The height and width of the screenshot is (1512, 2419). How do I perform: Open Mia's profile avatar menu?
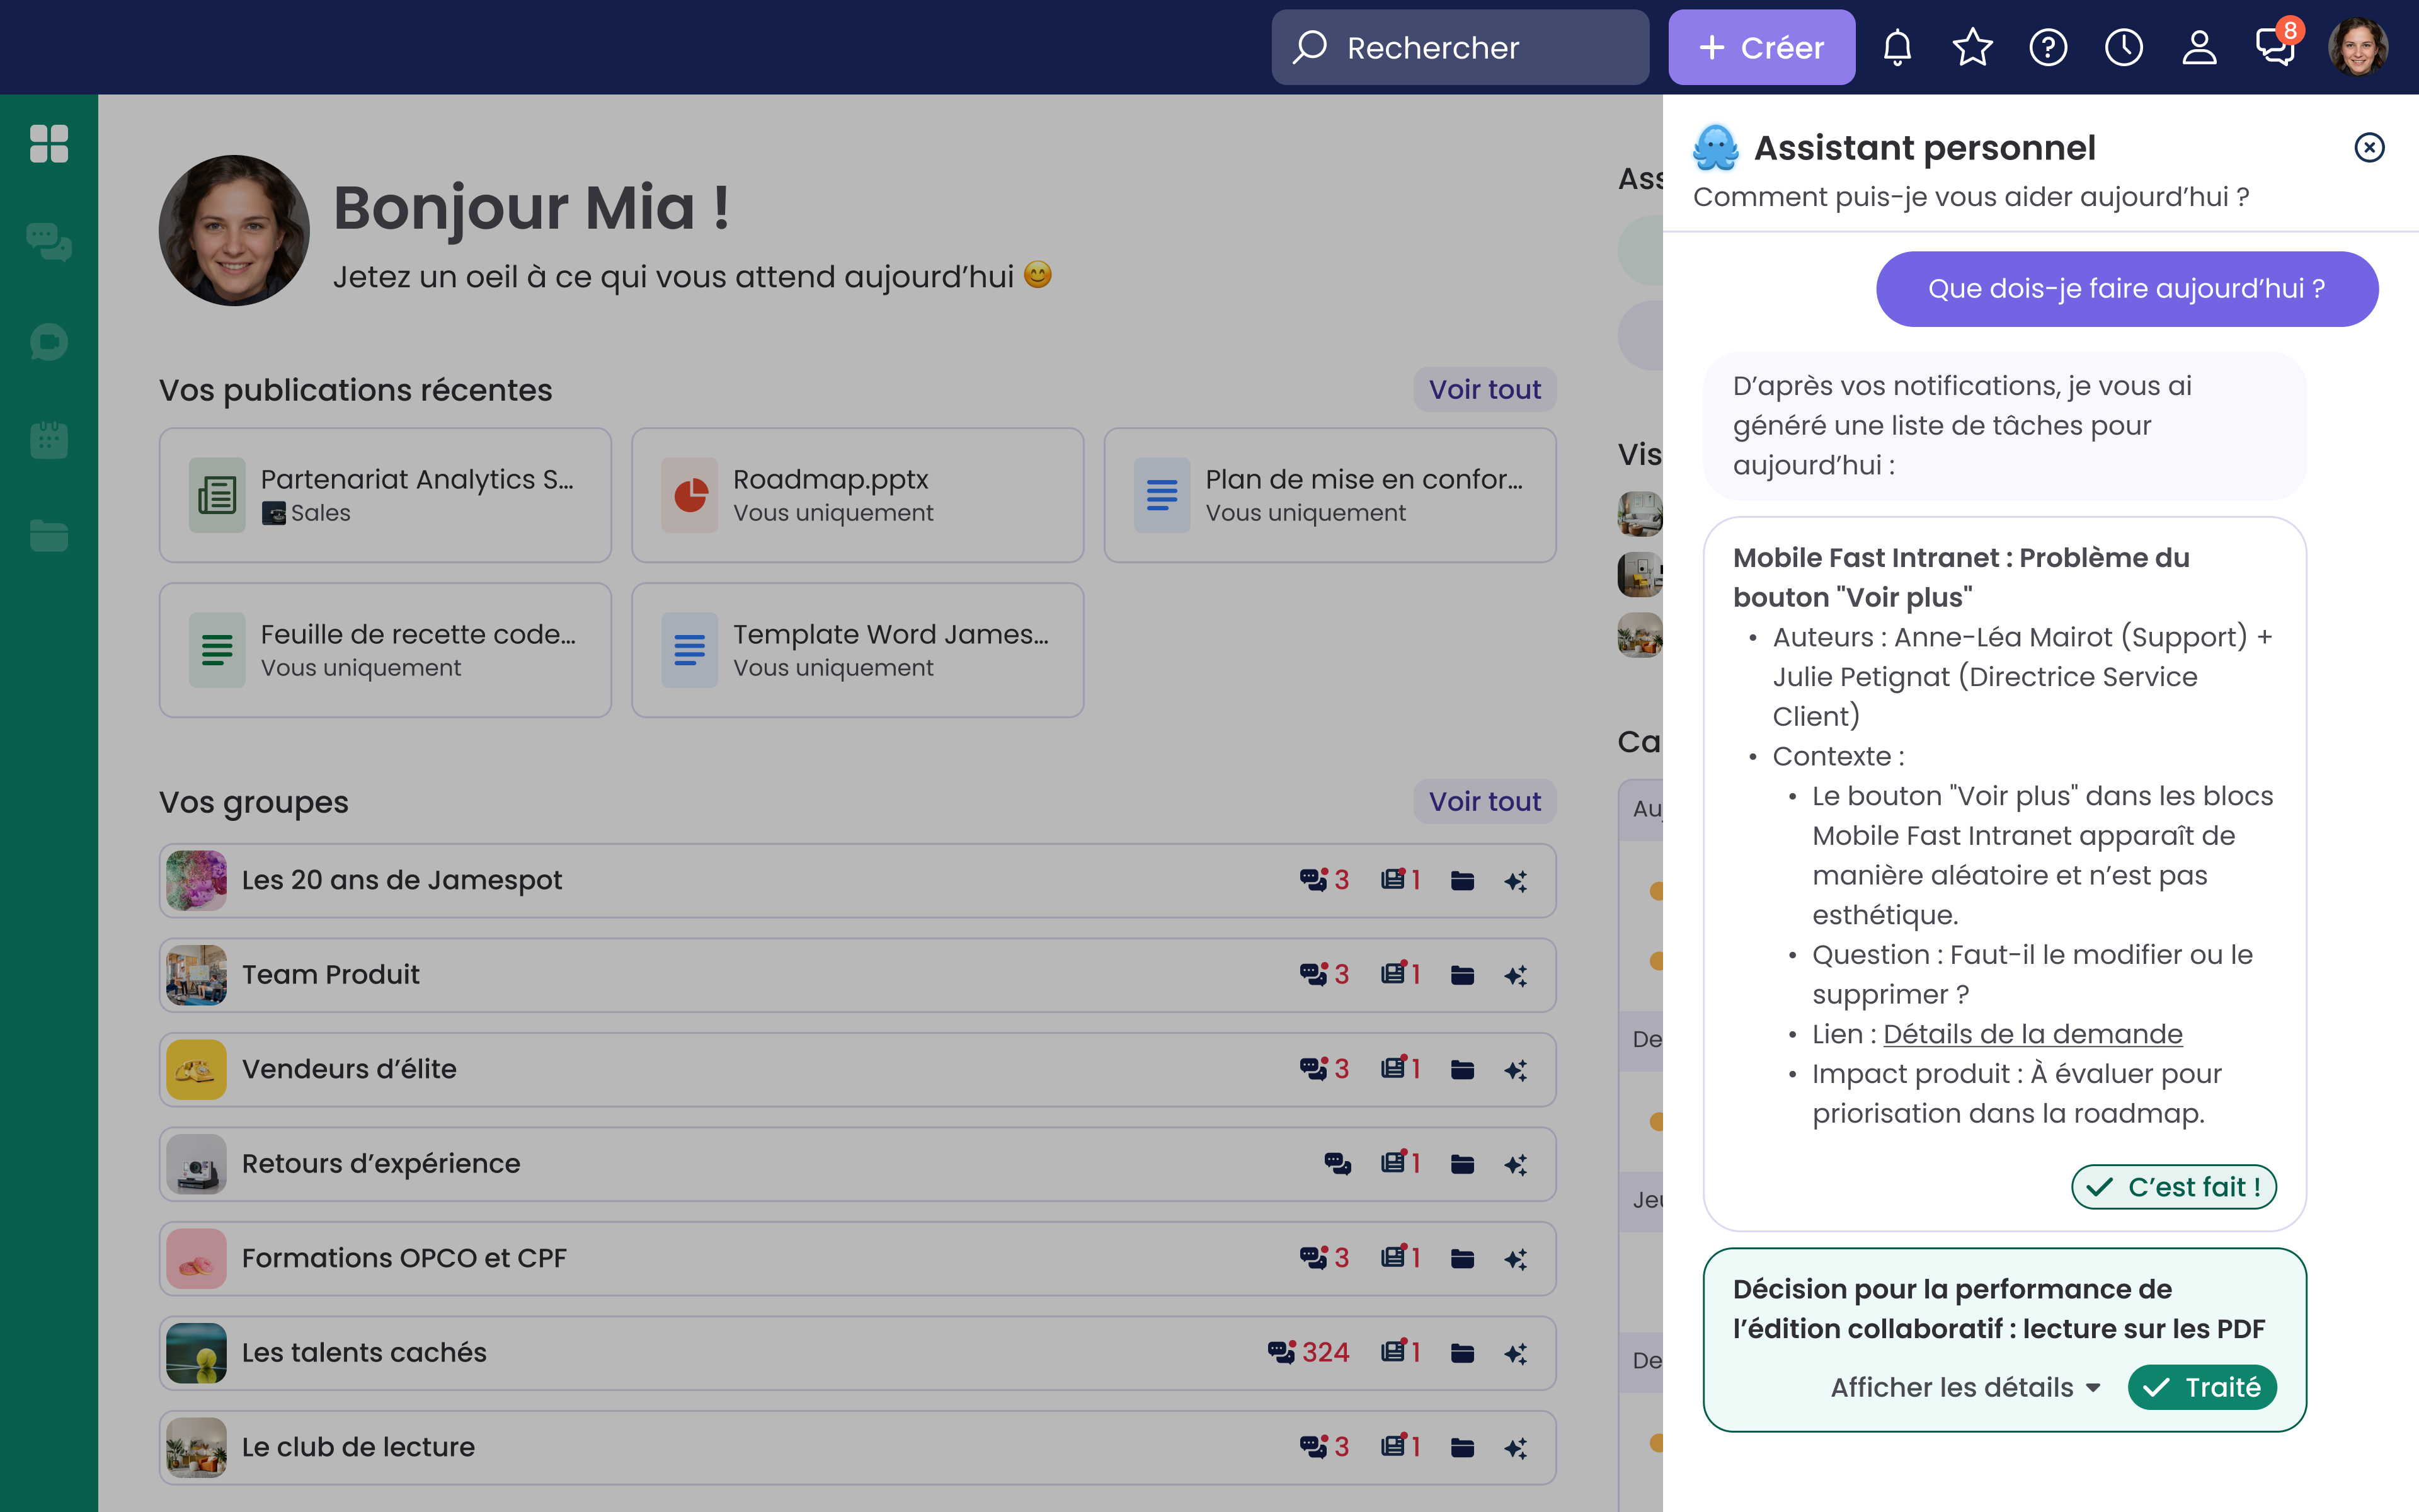2357,47
